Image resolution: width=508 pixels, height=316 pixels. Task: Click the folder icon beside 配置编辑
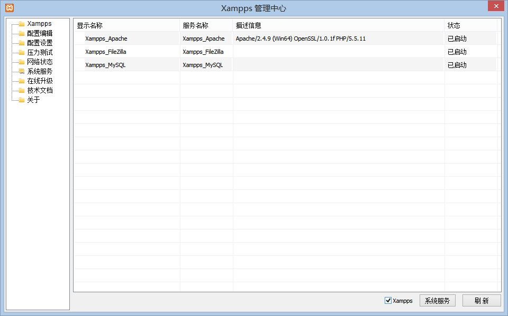22,33
